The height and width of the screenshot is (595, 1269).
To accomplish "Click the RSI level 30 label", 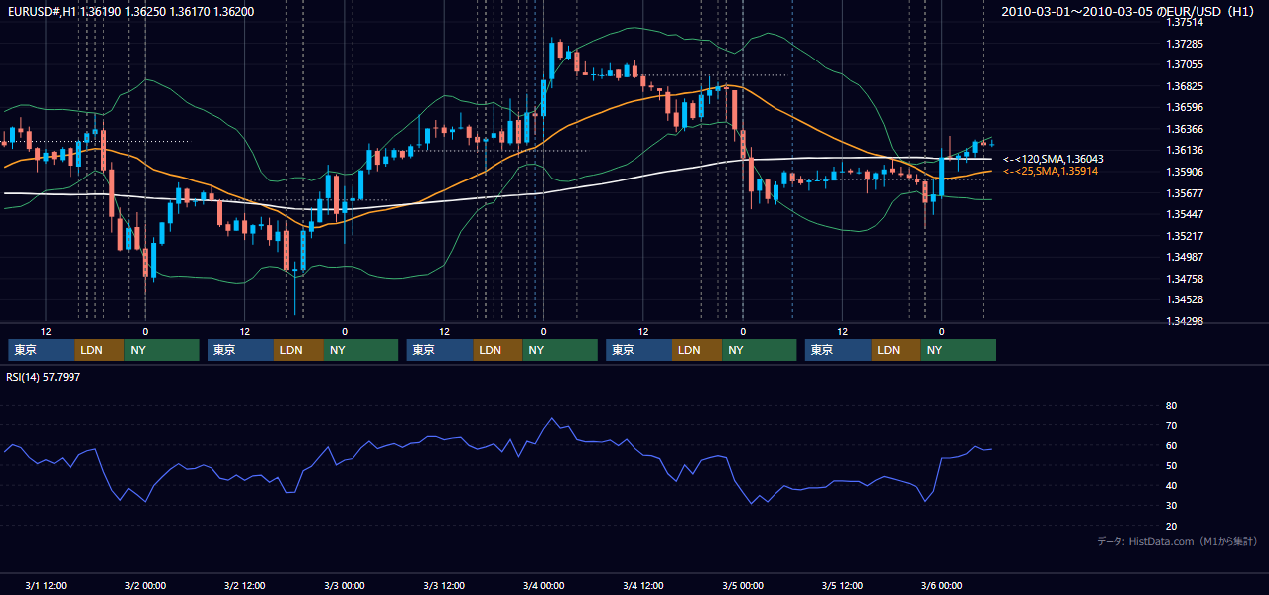I will pos(1172,506).
